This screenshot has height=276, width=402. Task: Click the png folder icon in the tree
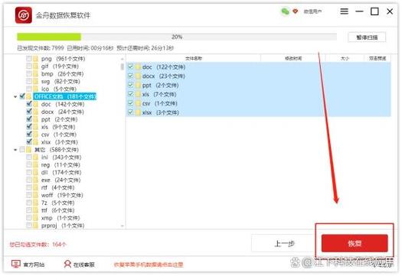point(35,59)
